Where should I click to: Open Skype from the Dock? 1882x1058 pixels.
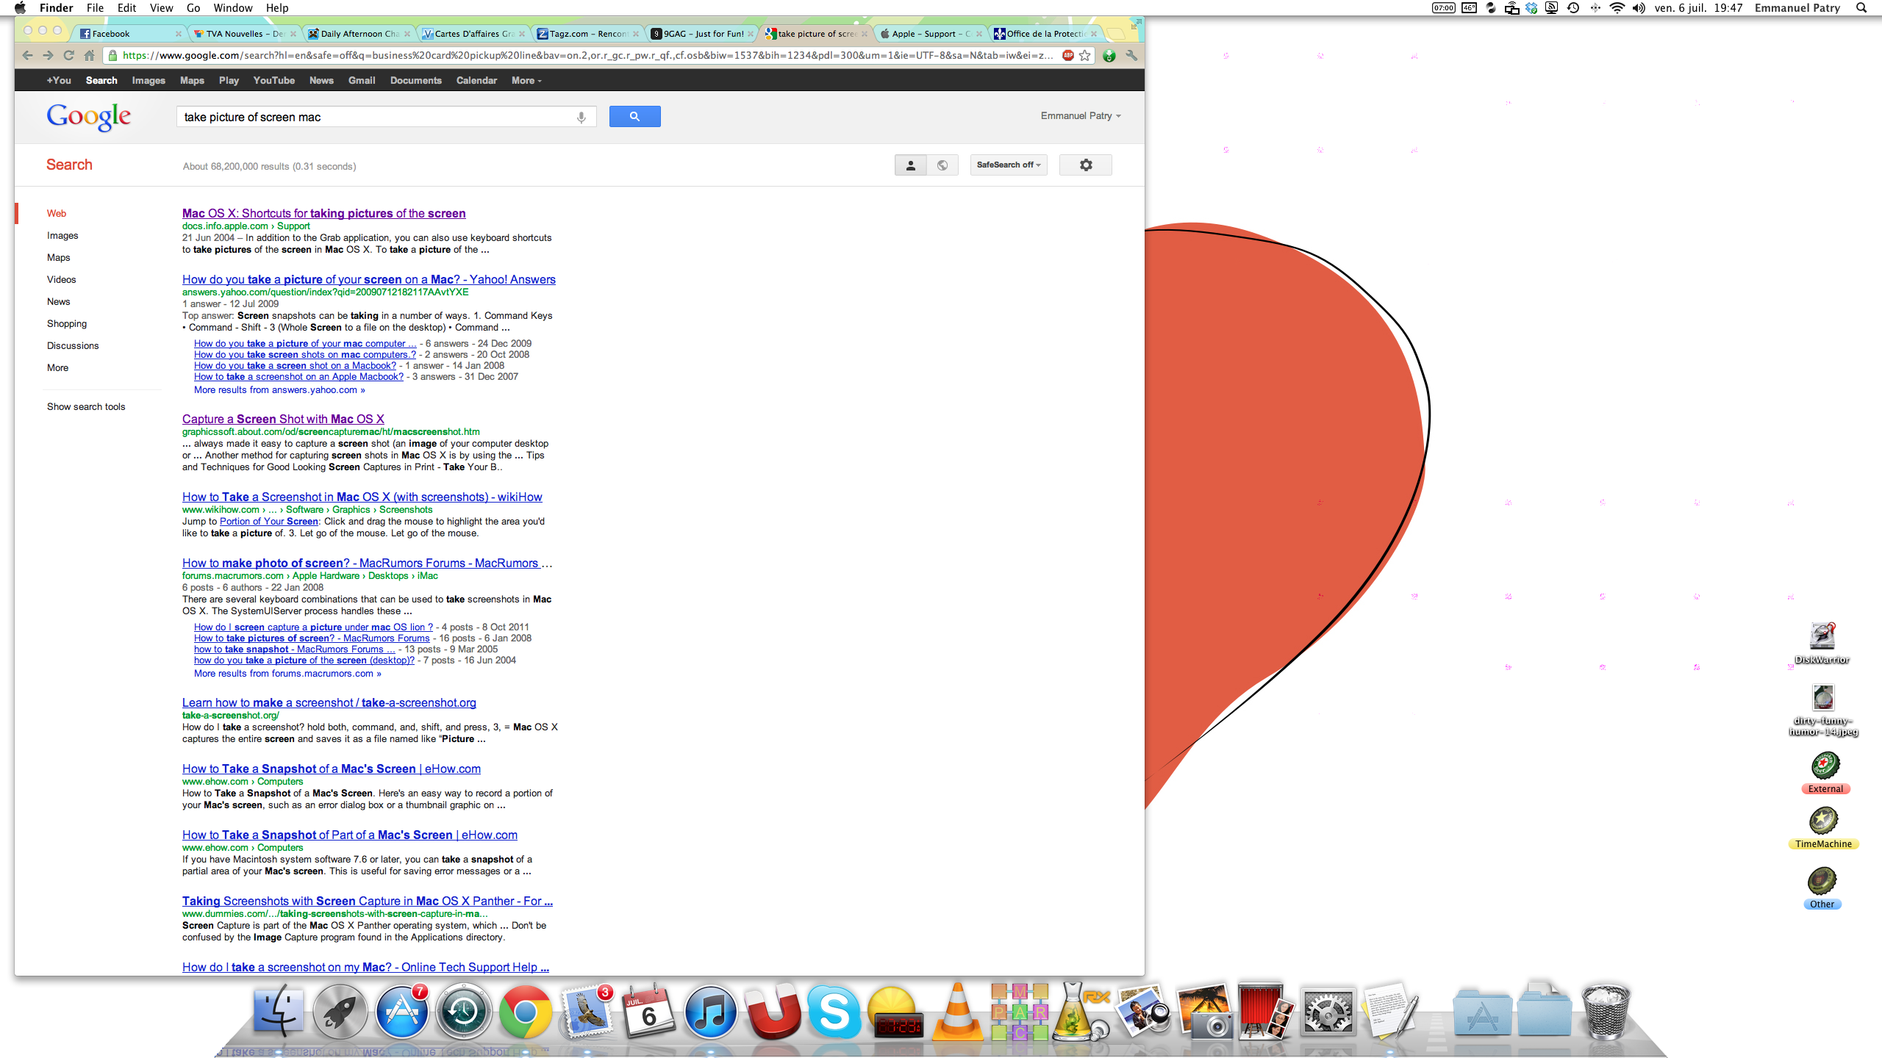[834, 1012]
